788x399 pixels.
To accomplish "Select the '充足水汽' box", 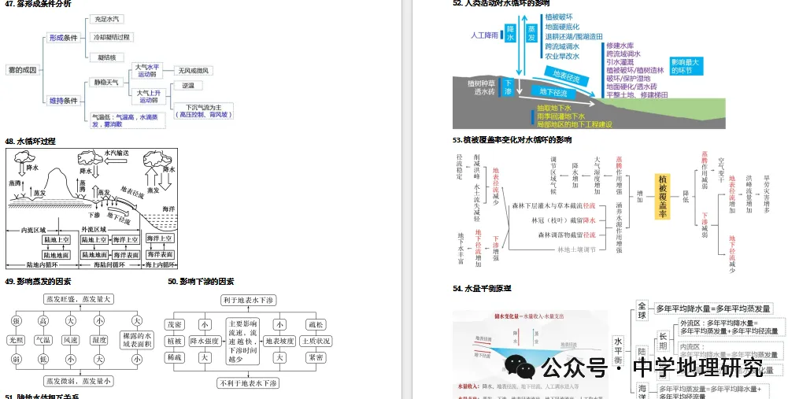I will (106, 19).
